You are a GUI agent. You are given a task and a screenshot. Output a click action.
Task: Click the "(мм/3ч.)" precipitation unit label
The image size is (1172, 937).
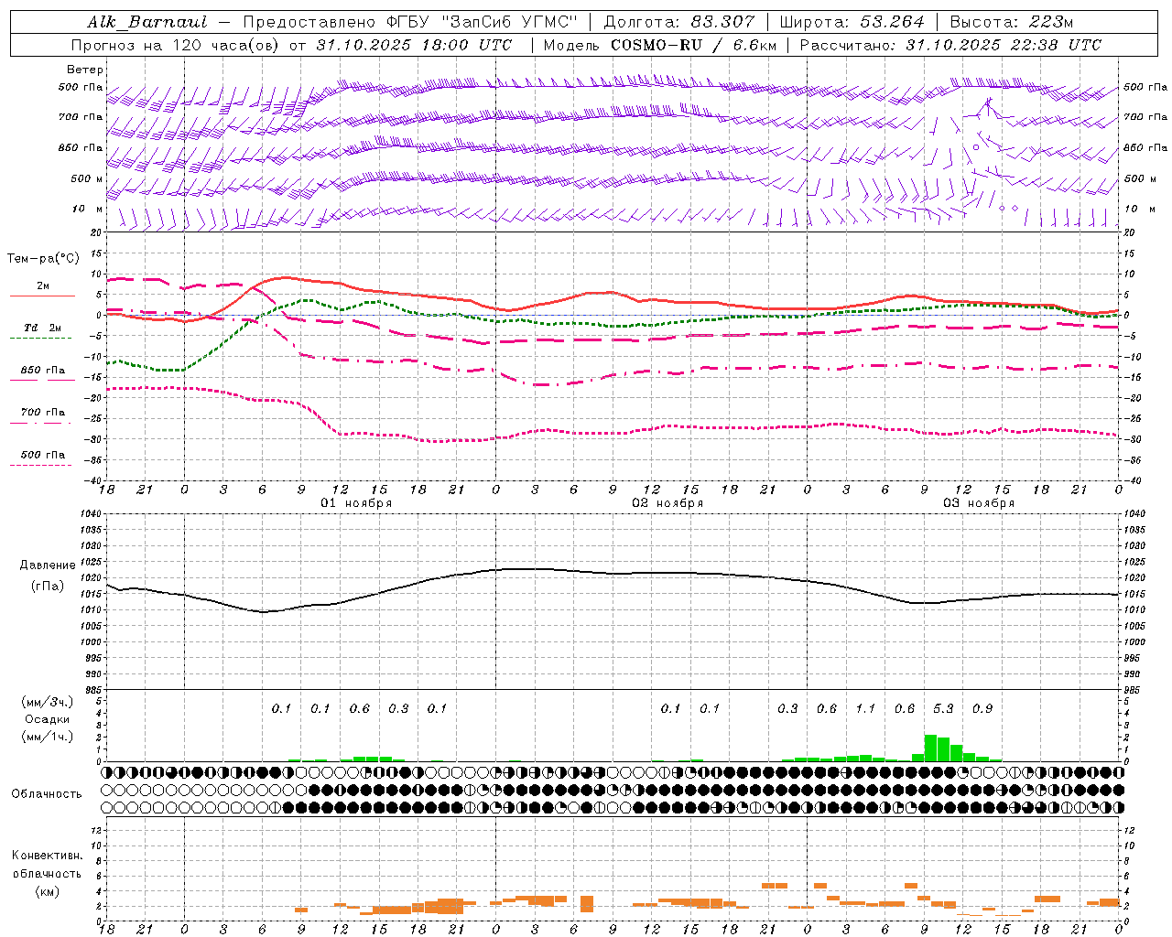[x=48, y=702]
